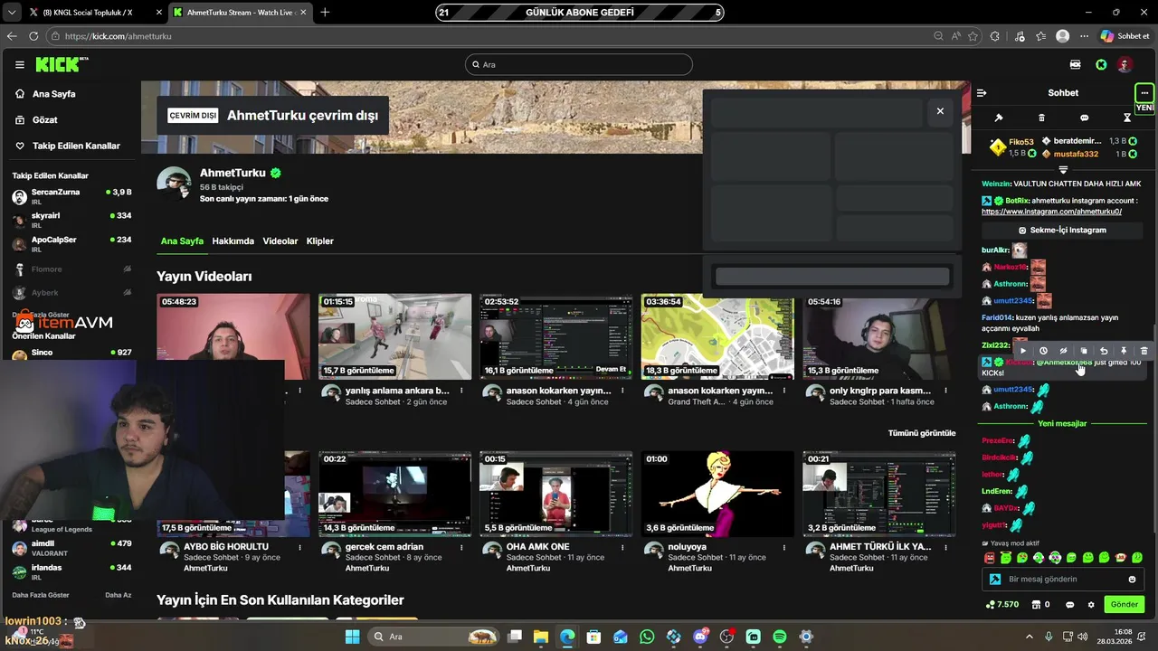This screenshot has width=1158, height=651.
Task: Open Copilot Sohbet et button
Action: point(1125,36)
